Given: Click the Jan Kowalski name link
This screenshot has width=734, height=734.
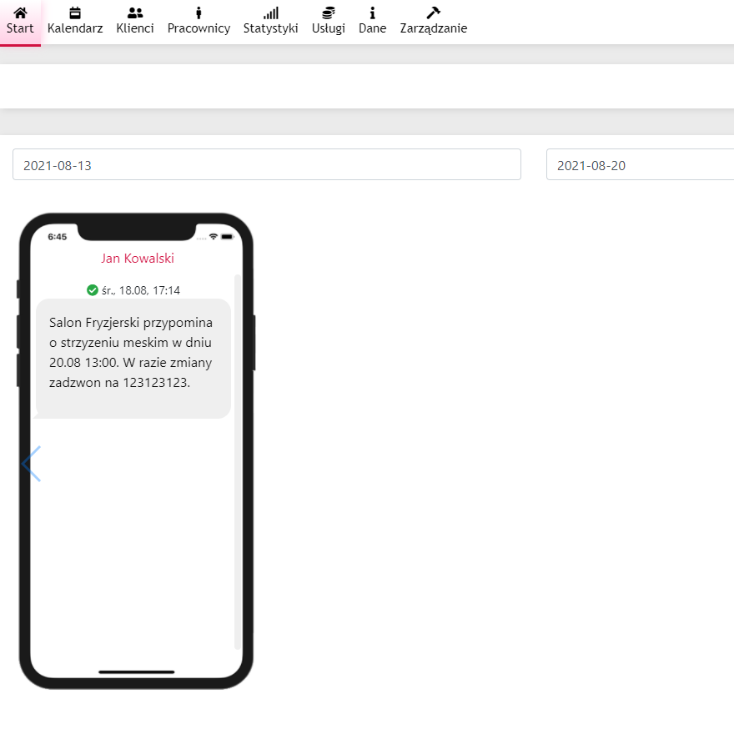Looking at the screenshot, I should pos(138,259).
